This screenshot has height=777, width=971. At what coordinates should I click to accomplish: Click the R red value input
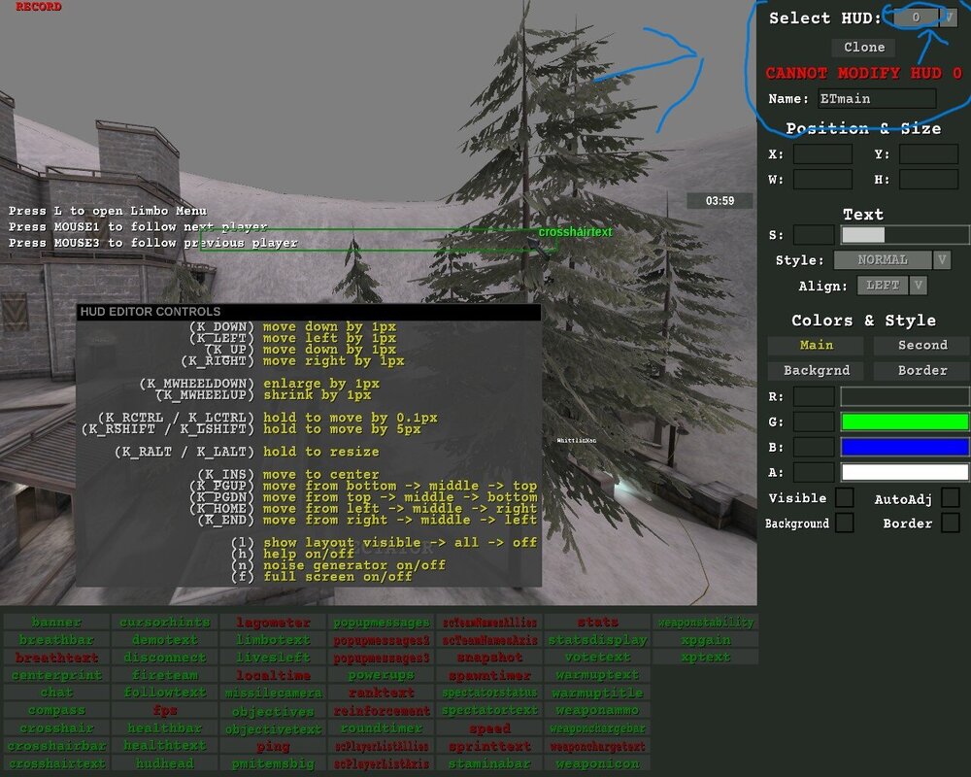tap(813, 396)
